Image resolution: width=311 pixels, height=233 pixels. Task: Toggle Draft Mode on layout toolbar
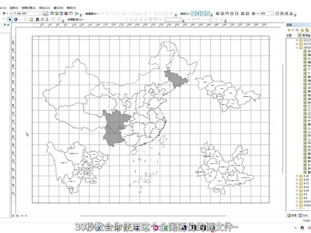pyautogui.click(x=277, y=14)
